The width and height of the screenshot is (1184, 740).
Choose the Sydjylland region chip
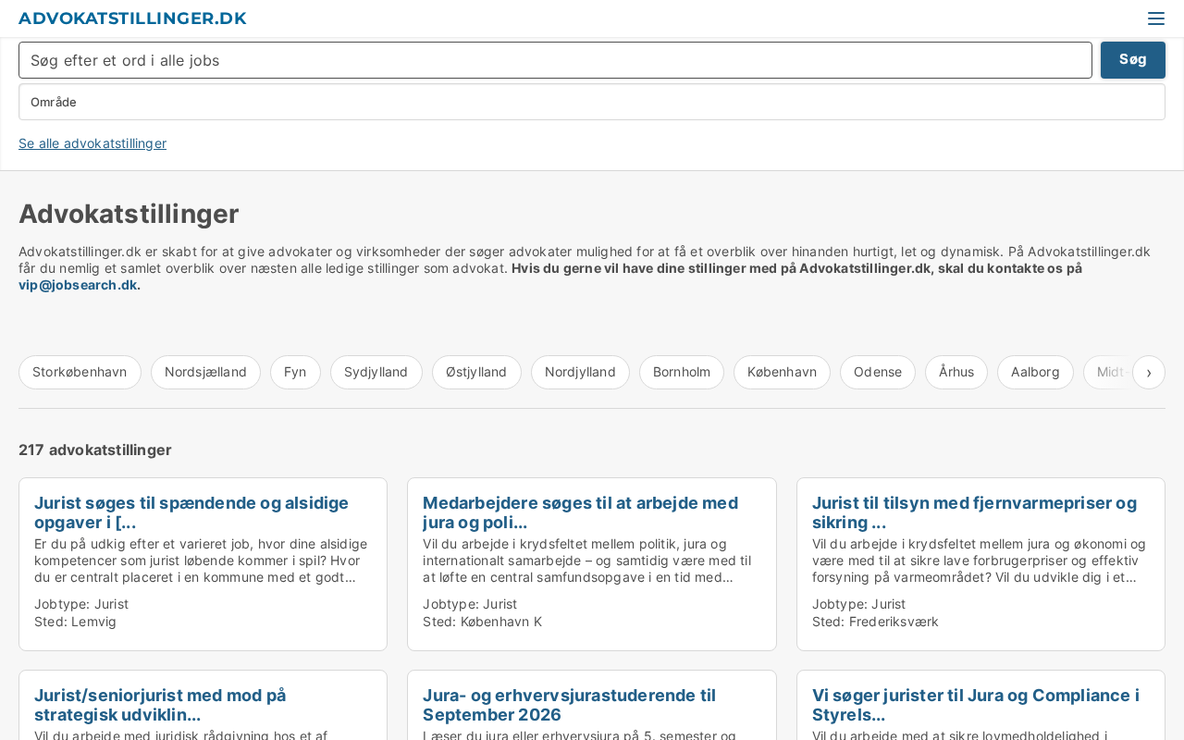click(x=376, y=372)
